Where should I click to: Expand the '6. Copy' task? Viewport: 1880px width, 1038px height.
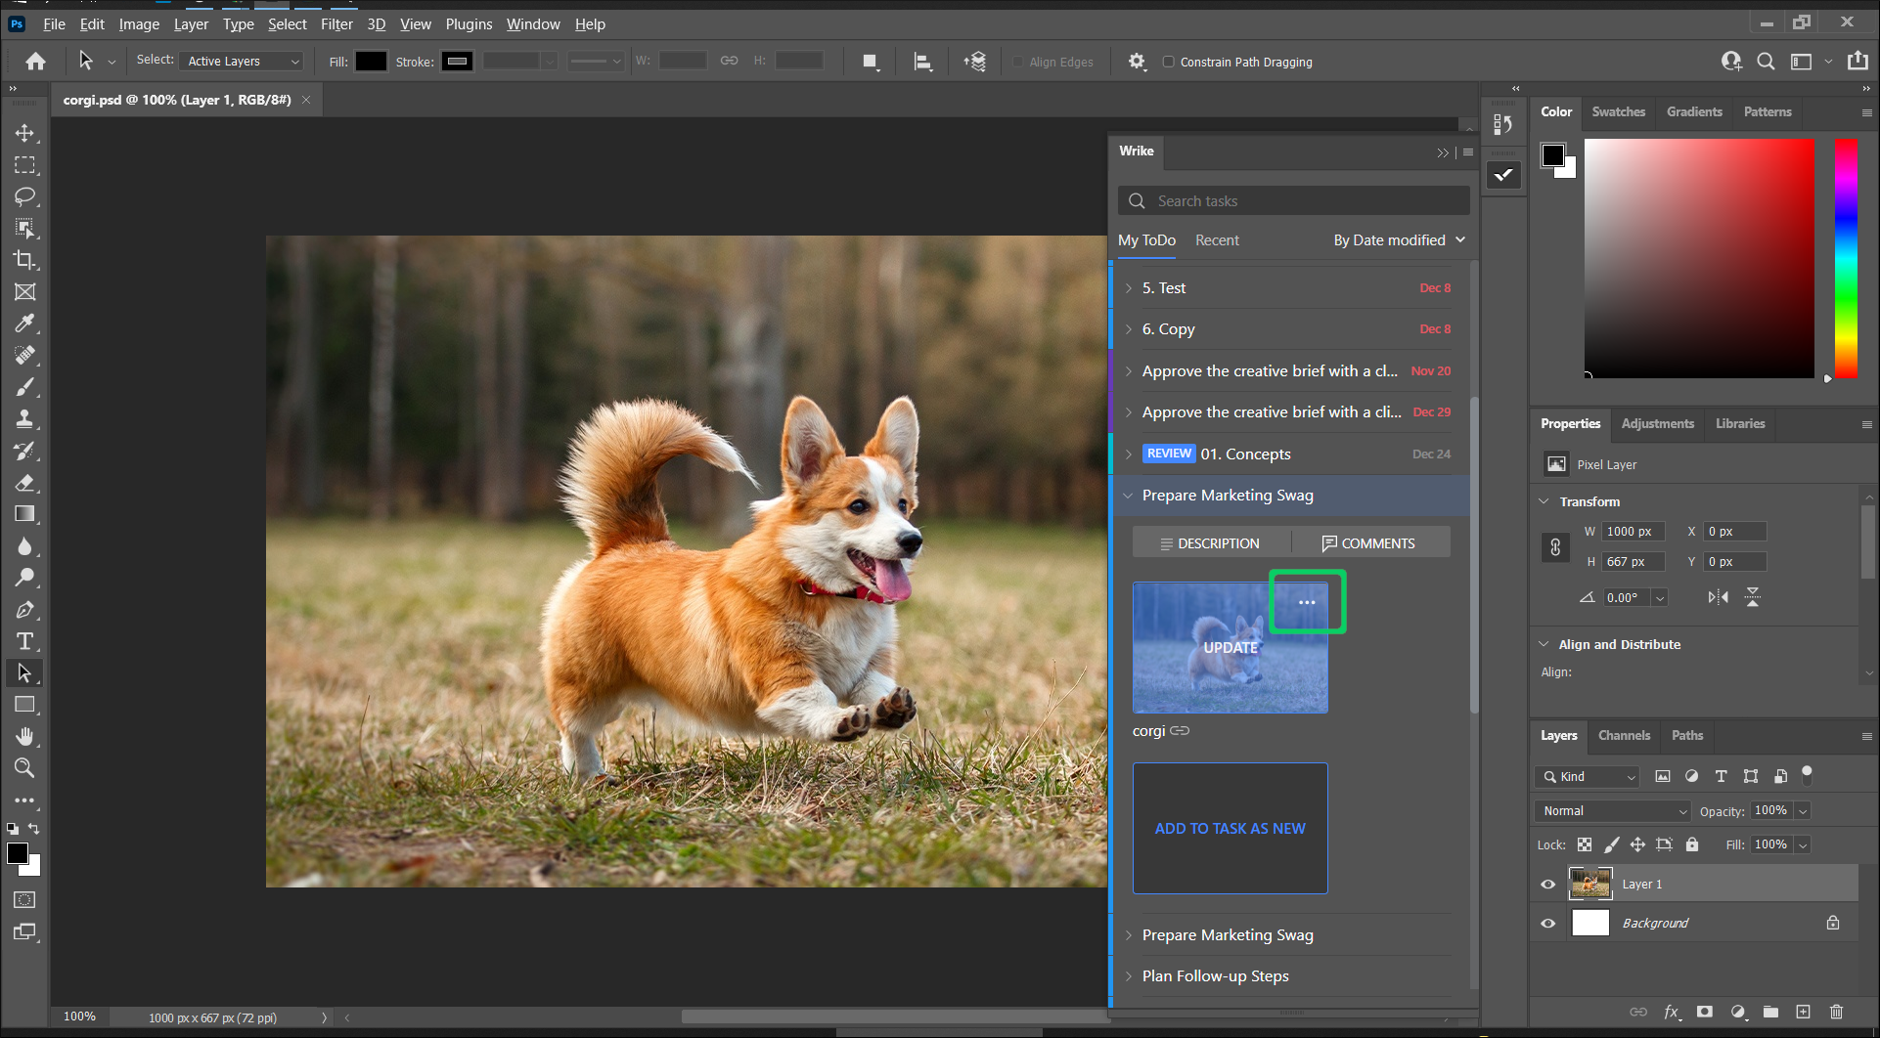(x=1131, y=329)
